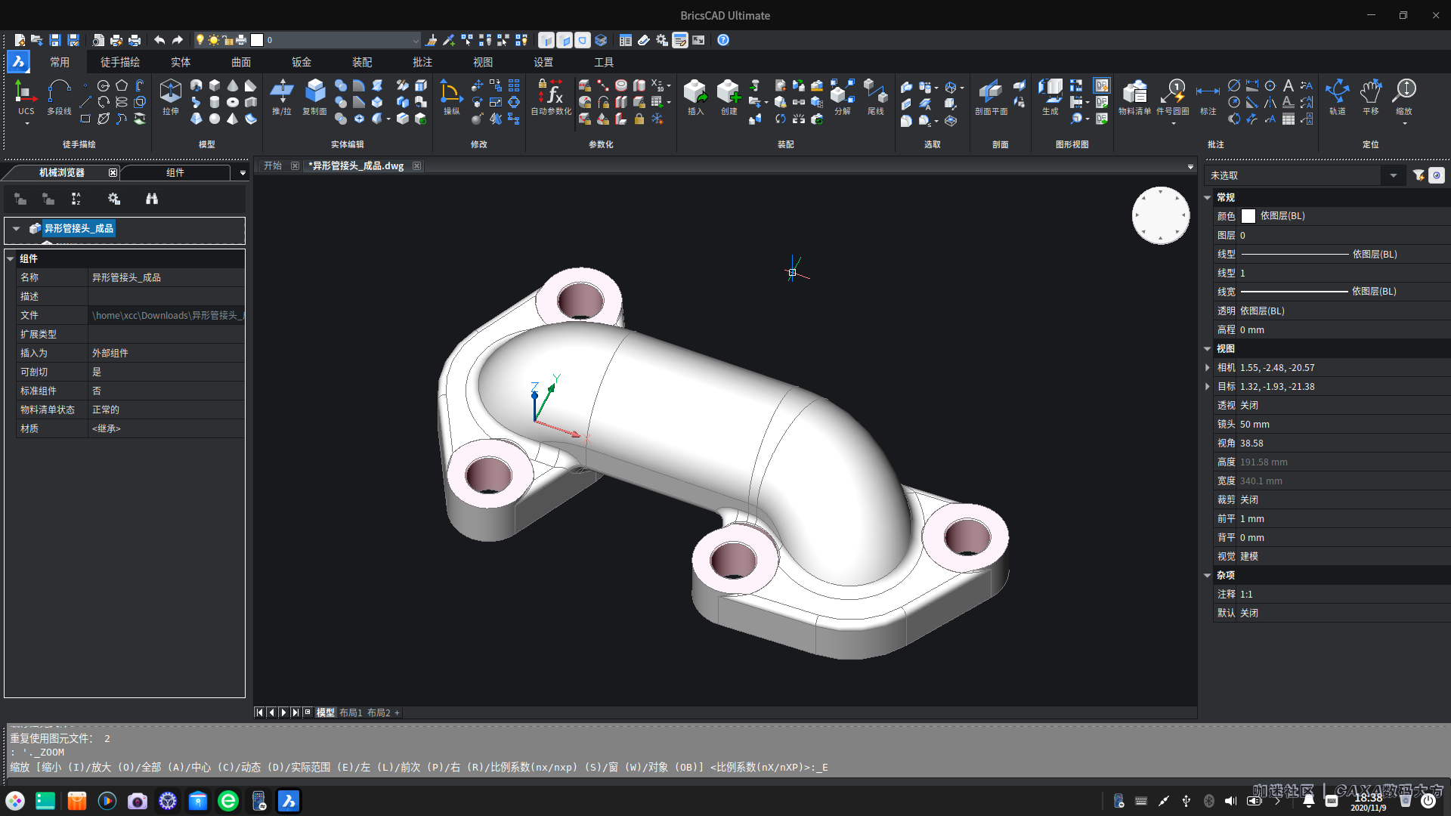This screenshot has height=816, width=1451.
Task: Click the 颜色 color swatch in properties
Action: click(1248, 215)
